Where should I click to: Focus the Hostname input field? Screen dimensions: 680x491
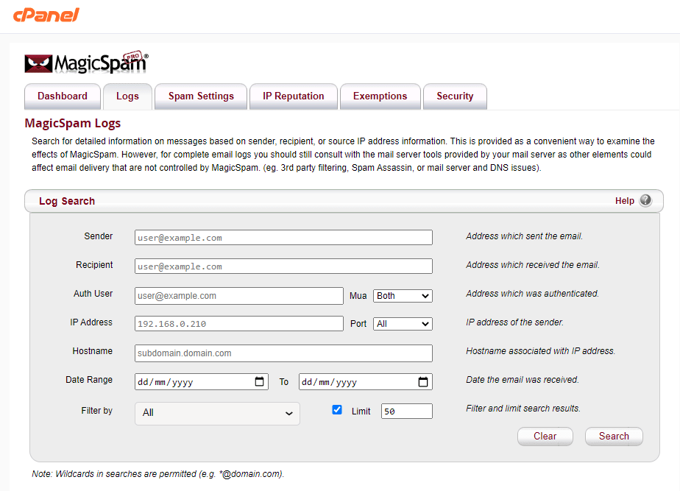click(283, 353)
